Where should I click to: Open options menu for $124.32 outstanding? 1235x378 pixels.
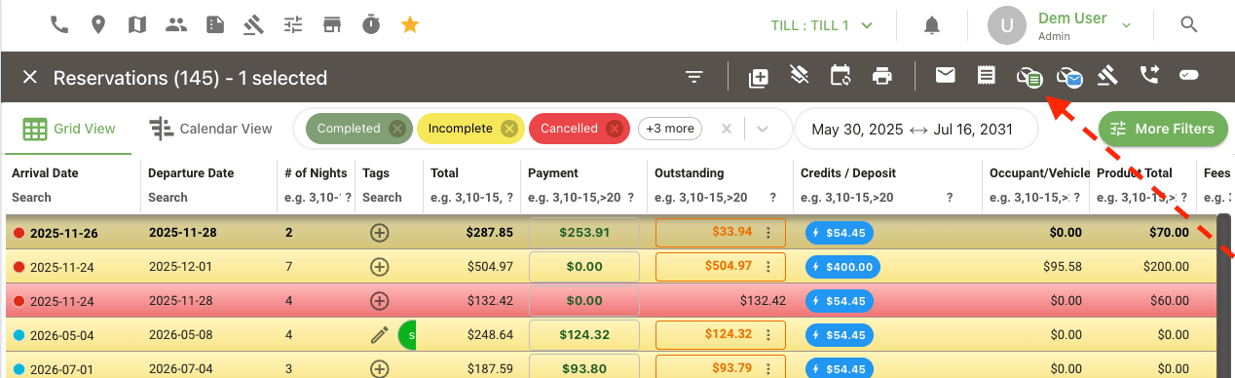point(768,335)
